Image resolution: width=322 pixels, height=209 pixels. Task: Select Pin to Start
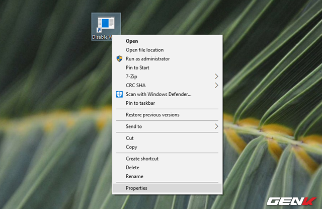[x=167, y=67]
